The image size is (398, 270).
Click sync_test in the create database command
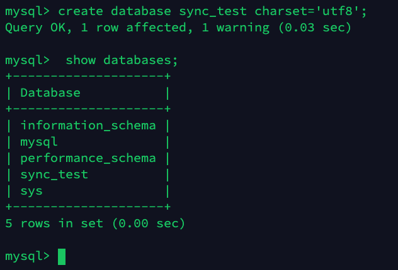(212, 11)
